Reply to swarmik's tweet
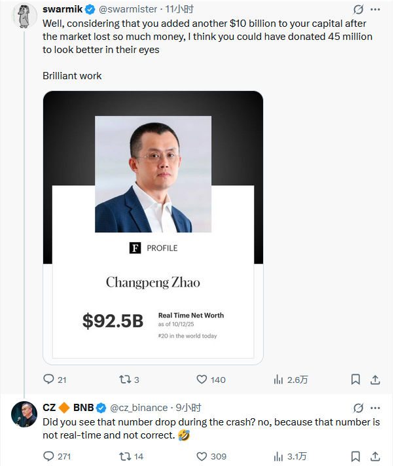394x466 pixels. point(48,379)
